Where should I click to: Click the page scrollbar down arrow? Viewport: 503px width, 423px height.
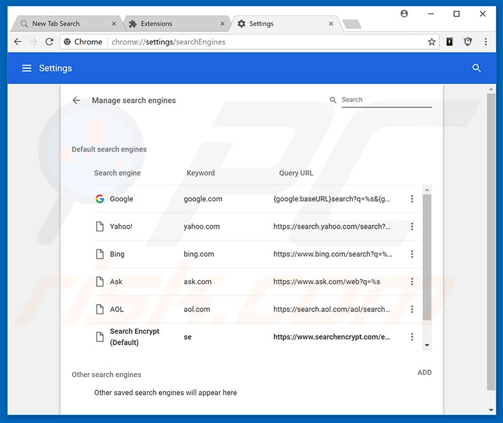(491, 410)
